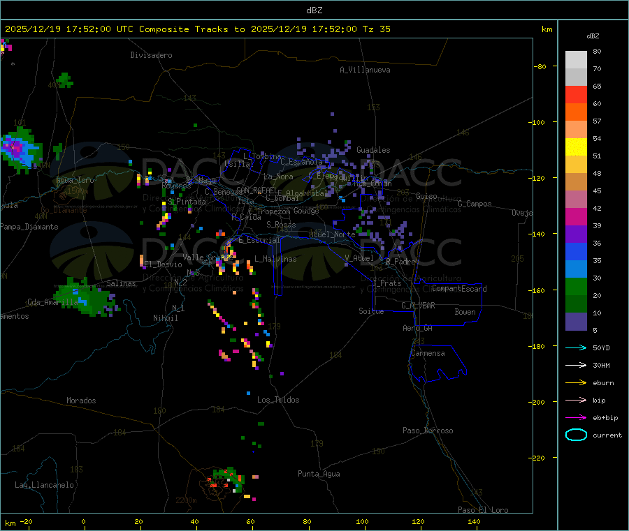Image resolution: width=629 pixels, height=531 pixels.
Task: Click the Cda_Amarilla map label
Action: coord(52,302)
